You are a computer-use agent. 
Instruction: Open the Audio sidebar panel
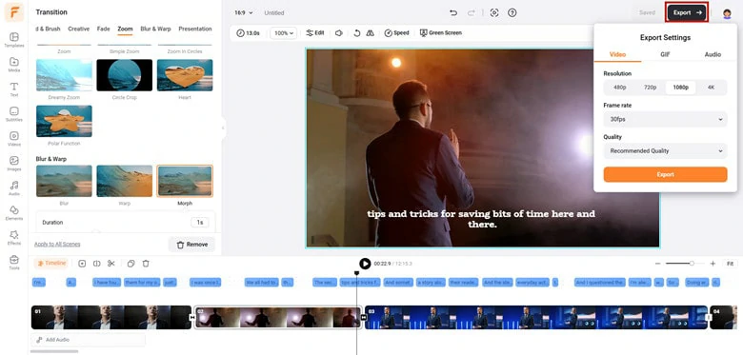click(14, 187)
